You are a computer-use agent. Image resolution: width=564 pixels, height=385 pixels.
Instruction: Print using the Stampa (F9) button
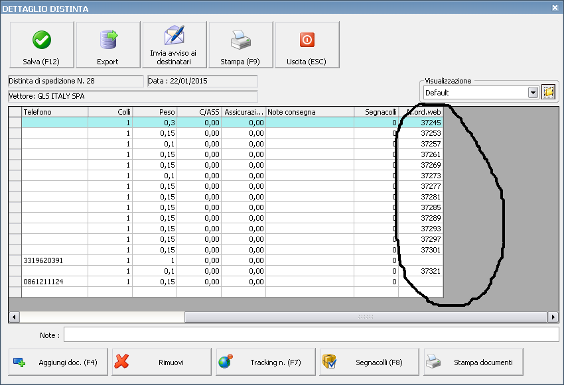[240, 45]
